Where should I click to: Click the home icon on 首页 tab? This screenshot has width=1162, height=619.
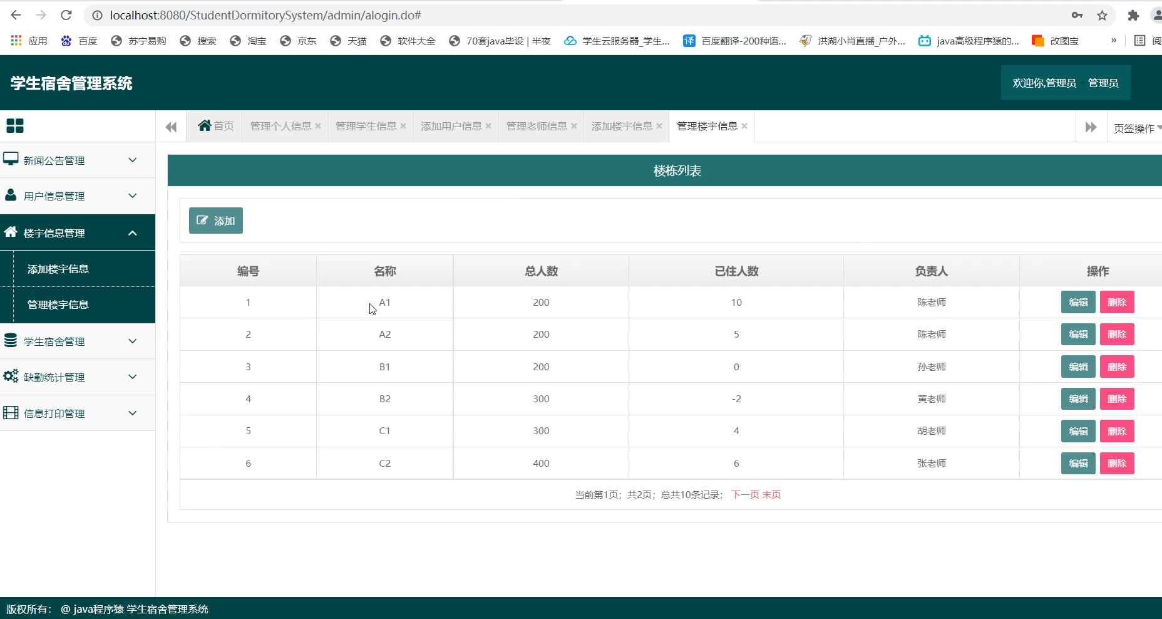coord(204,126)
